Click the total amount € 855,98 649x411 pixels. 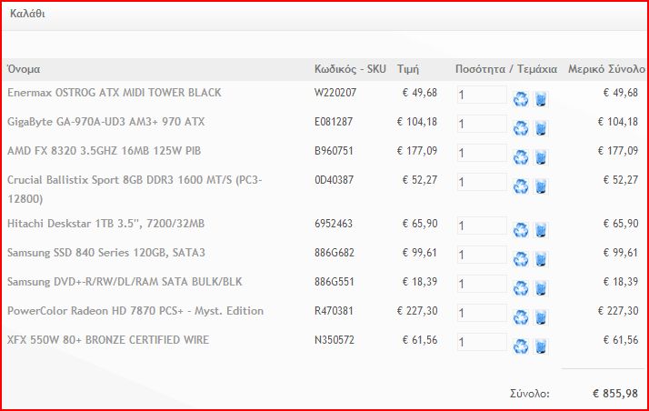615,393
